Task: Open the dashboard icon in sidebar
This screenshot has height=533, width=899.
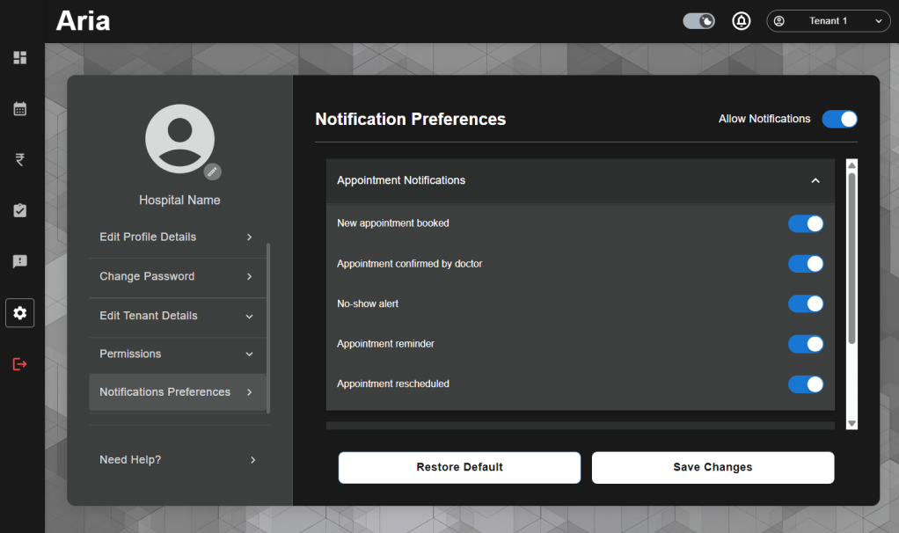Action: tap(19, 58)
